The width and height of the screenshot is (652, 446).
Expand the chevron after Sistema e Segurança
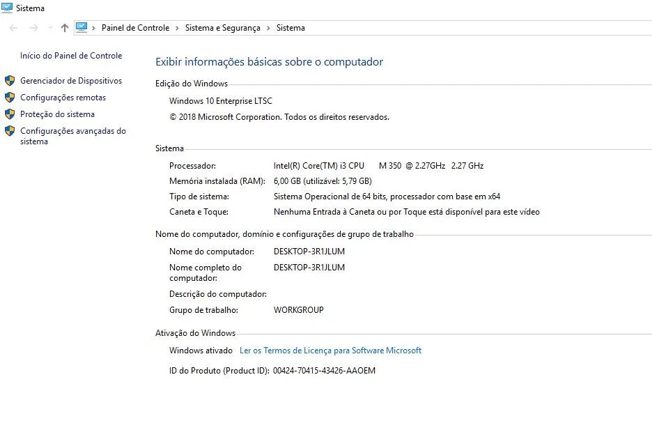click(268, 28)
